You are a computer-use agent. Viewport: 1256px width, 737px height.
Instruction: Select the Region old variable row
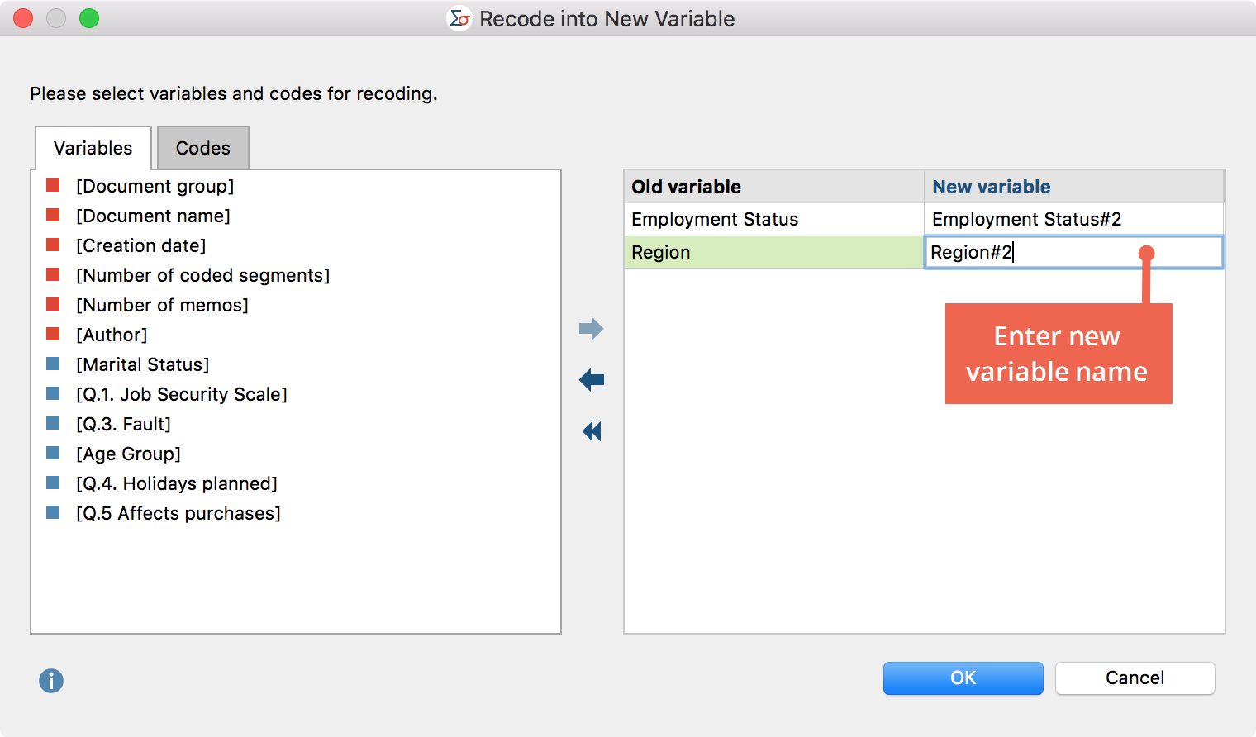(x=773, y=252)
